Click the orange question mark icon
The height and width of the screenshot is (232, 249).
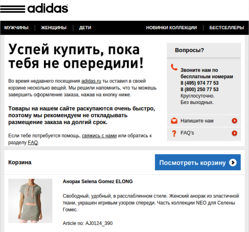pos(174,133)
